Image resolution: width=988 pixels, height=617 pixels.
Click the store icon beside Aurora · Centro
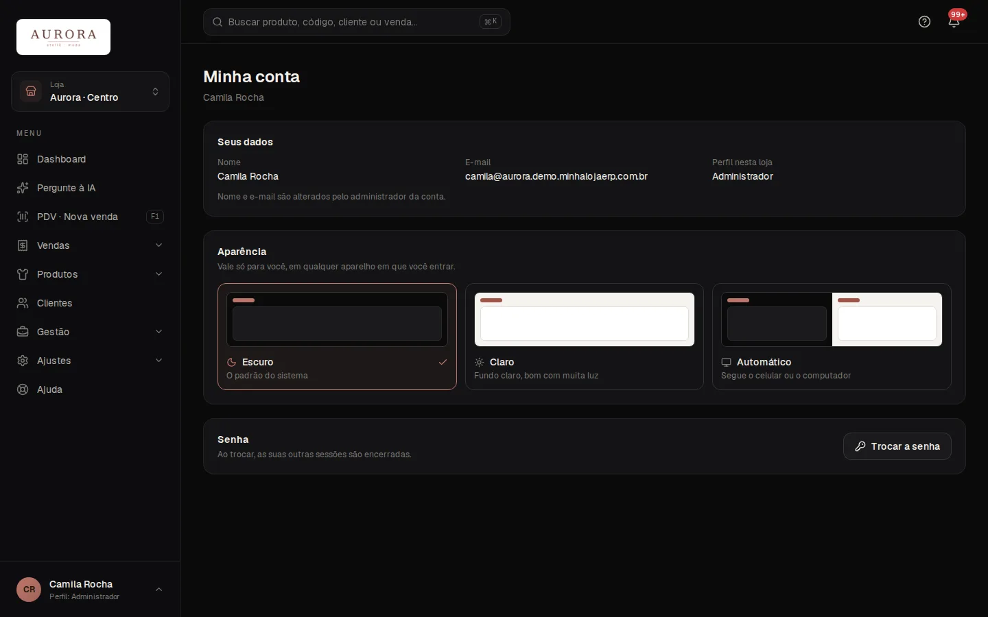31,91
